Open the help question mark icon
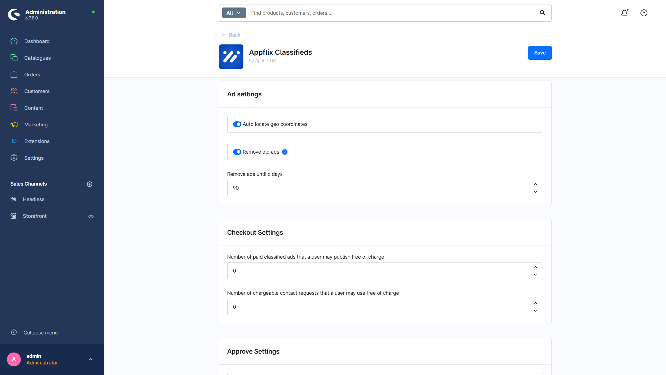 (644, 13)
